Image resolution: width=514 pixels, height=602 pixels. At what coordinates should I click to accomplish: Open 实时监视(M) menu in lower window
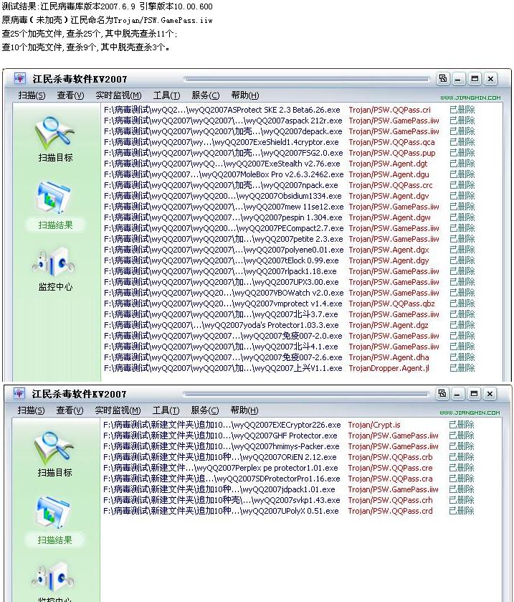click(118, 410)
